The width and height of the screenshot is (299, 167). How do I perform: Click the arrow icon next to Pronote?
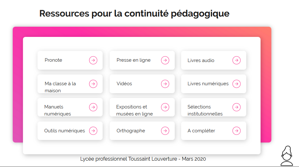pyautogui.click(x=93, y=60)
